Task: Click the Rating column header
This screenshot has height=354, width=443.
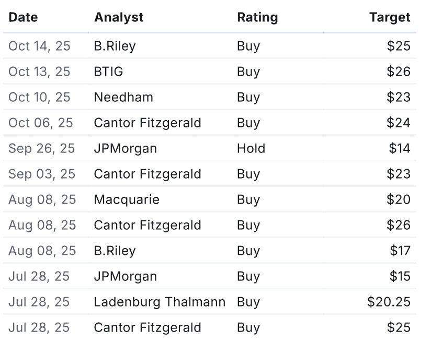Action: click(257, 17)
